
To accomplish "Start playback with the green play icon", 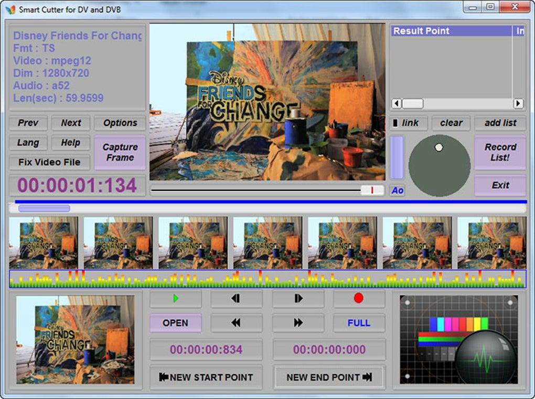I will [175, 298].
